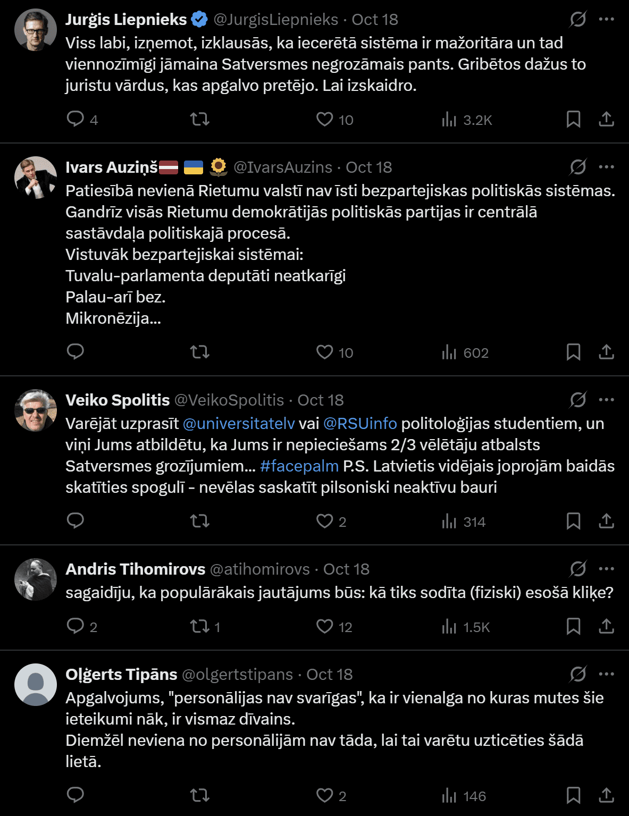Share Jurģis Liepnieks' tweet

pyautogui.click(x=606, y=119)
